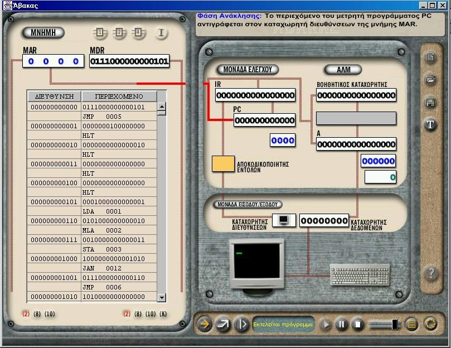
Task: Select the memory icon labeled 2
Action: tap(119, 32)
